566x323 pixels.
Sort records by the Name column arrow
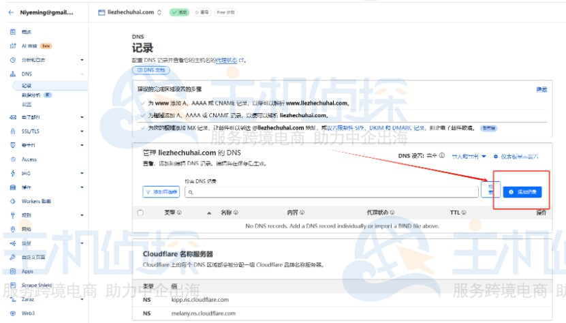click(209, 213)
